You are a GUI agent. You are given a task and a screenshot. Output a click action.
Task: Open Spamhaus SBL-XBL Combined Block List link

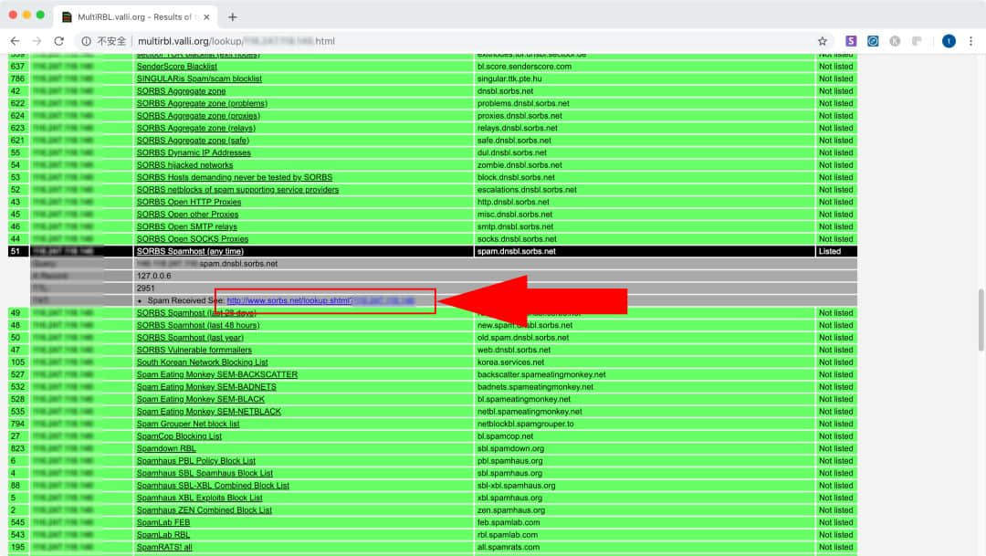pos(213,486)
